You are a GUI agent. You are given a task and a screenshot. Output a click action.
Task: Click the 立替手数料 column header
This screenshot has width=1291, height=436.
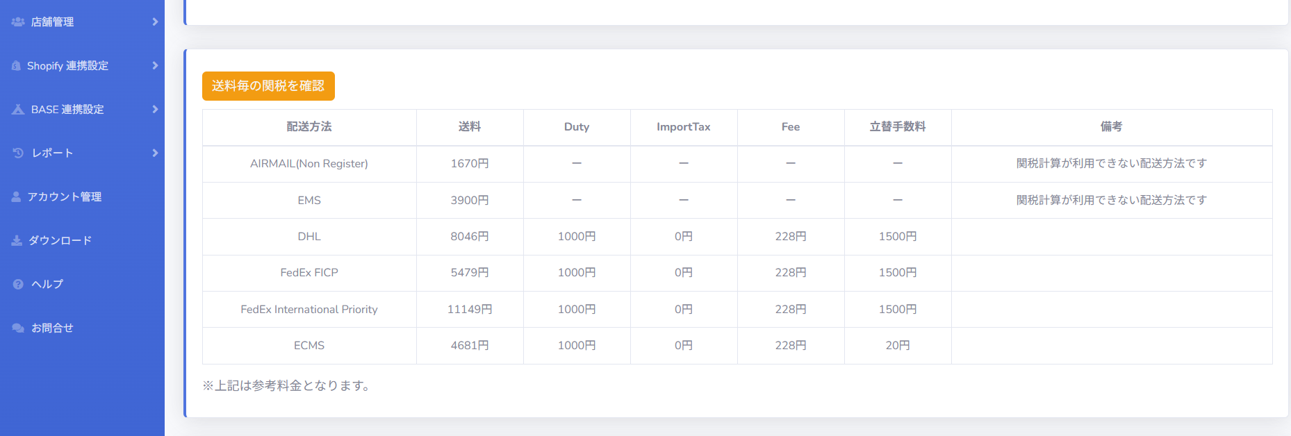pos(898,127)
